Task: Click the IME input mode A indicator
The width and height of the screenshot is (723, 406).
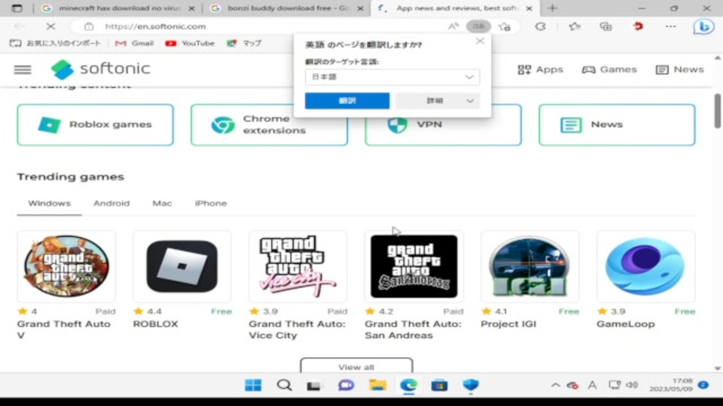Action: point(592,385)
